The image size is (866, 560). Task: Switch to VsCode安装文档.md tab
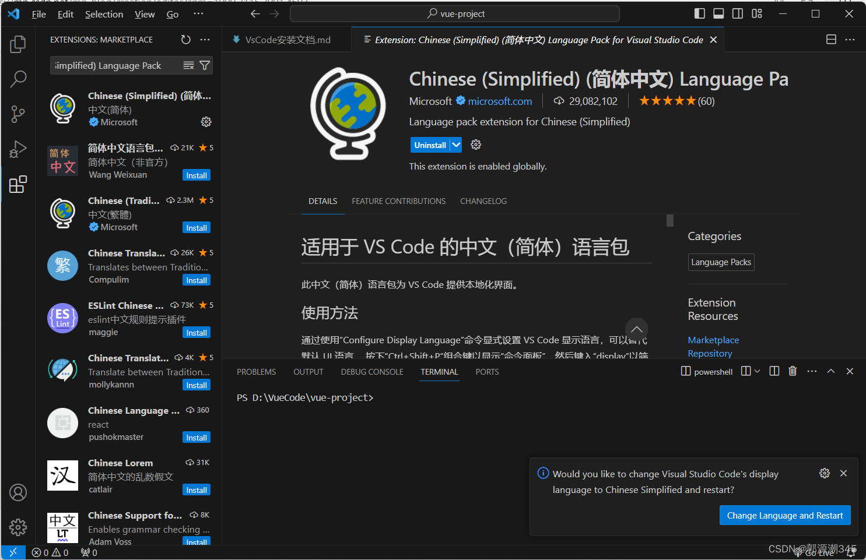click(287, 40)
